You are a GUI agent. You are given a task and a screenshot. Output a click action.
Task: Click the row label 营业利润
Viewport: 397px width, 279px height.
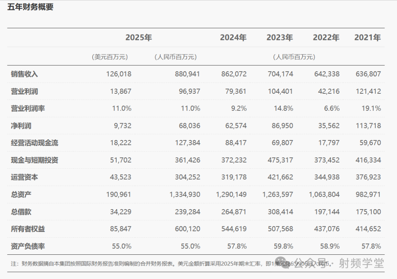point(24,91)
